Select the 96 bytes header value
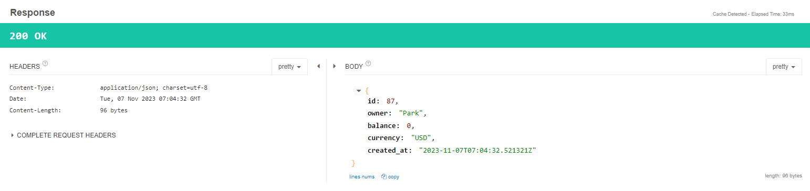Image resolution: width=810 pixels, height=191 pixels. click(113, 110)
